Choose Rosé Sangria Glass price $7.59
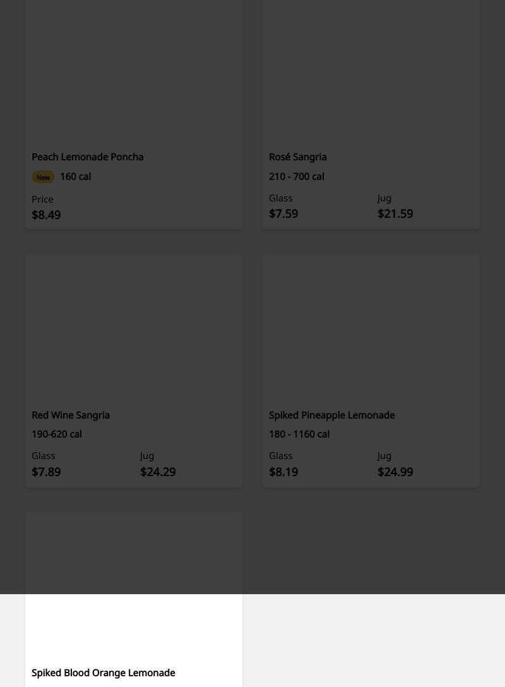The image size is (505, 687). click(x=283, y=213)
